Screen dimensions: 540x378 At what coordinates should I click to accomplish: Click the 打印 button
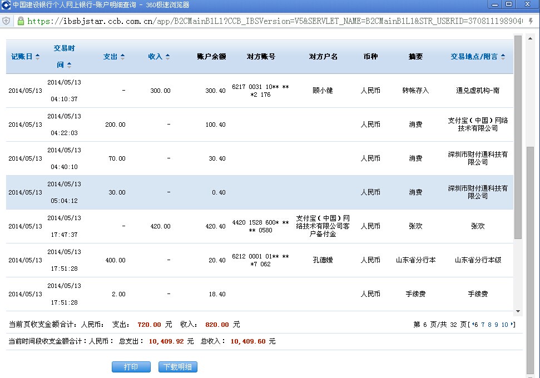(131, 367)
